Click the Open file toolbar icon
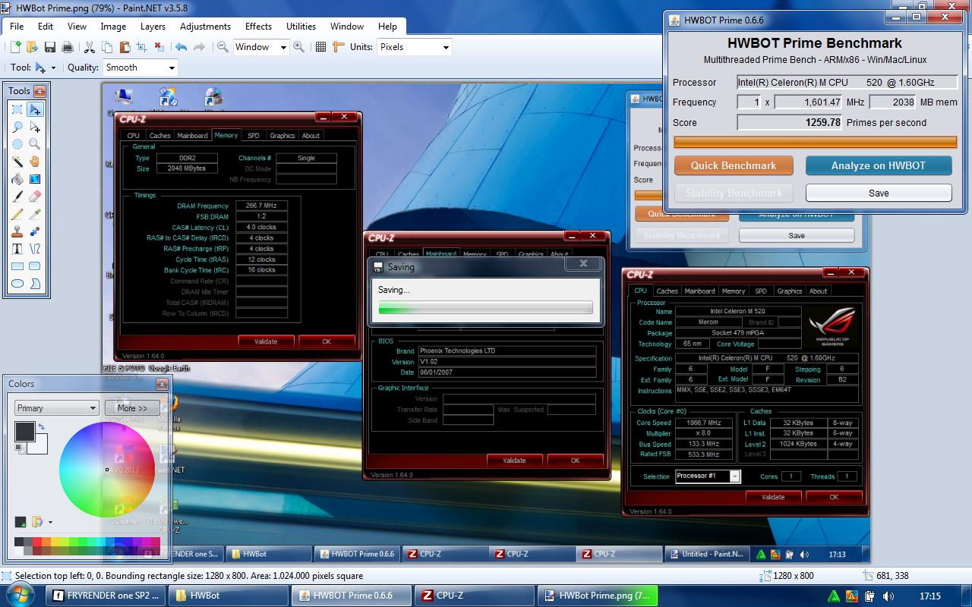 click(x=32, y=47)
